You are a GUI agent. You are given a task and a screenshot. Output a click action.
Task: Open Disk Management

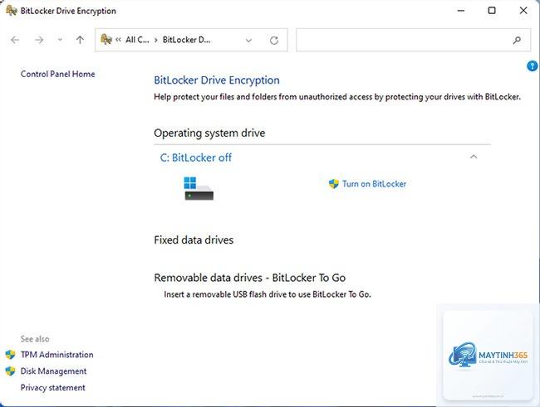point(53,371)
